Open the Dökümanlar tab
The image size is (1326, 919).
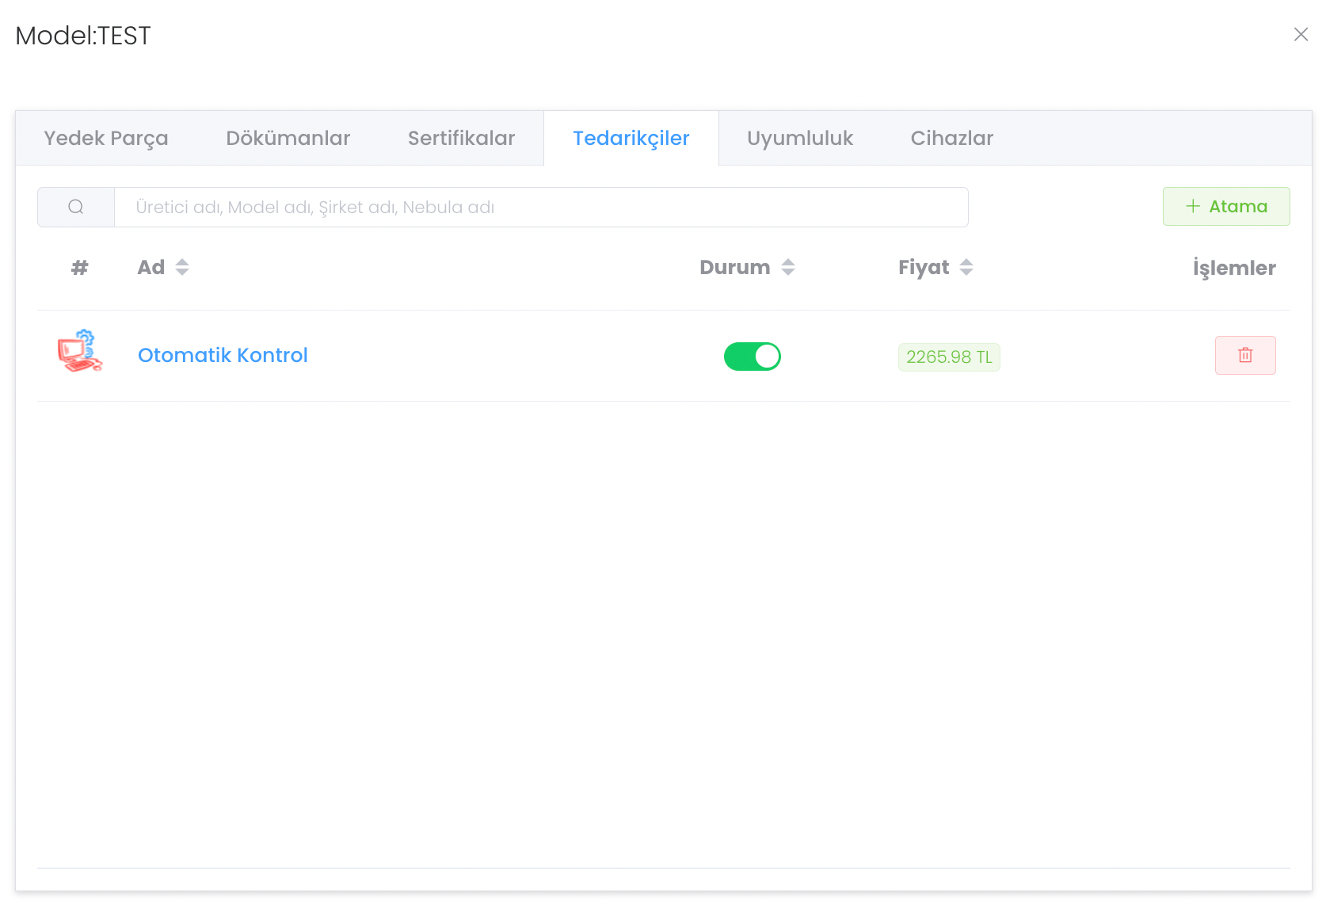(288, 138)
